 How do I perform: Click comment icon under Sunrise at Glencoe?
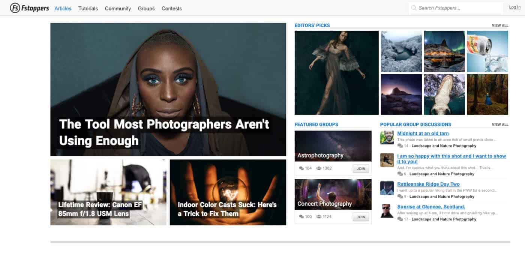point(400,219)
